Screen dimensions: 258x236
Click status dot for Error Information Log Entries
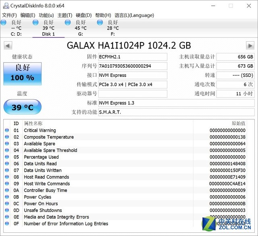pos(7,223)
